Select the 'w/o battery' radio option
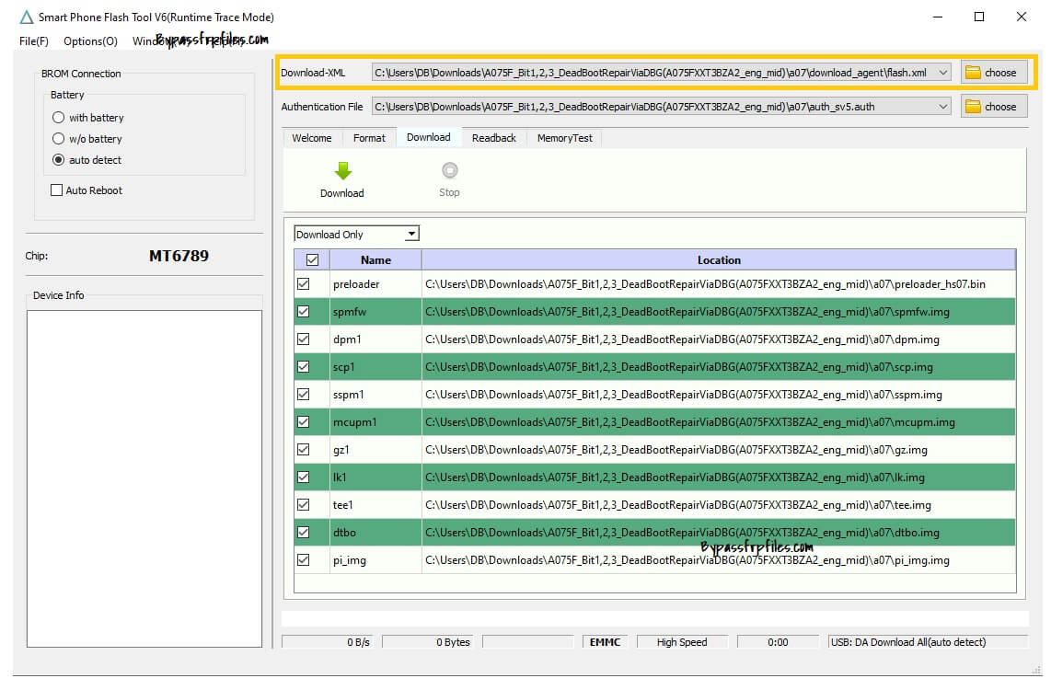Screen dimensions: 1051x690 click(59, 139)
